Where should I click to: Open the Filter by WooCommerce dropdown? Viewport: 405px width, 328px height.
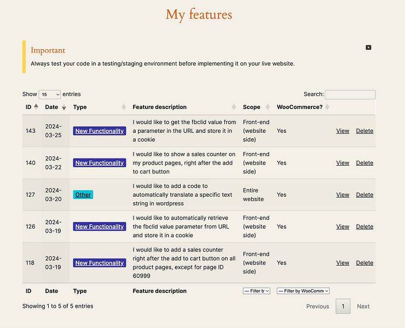(303, 291)
